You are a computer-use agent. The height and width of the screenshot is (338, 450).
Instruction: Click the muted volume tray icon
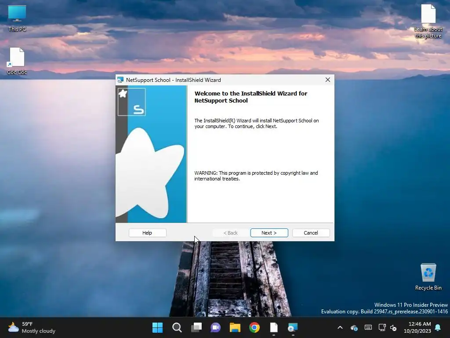pyautogui.click(x=393, y=327)
